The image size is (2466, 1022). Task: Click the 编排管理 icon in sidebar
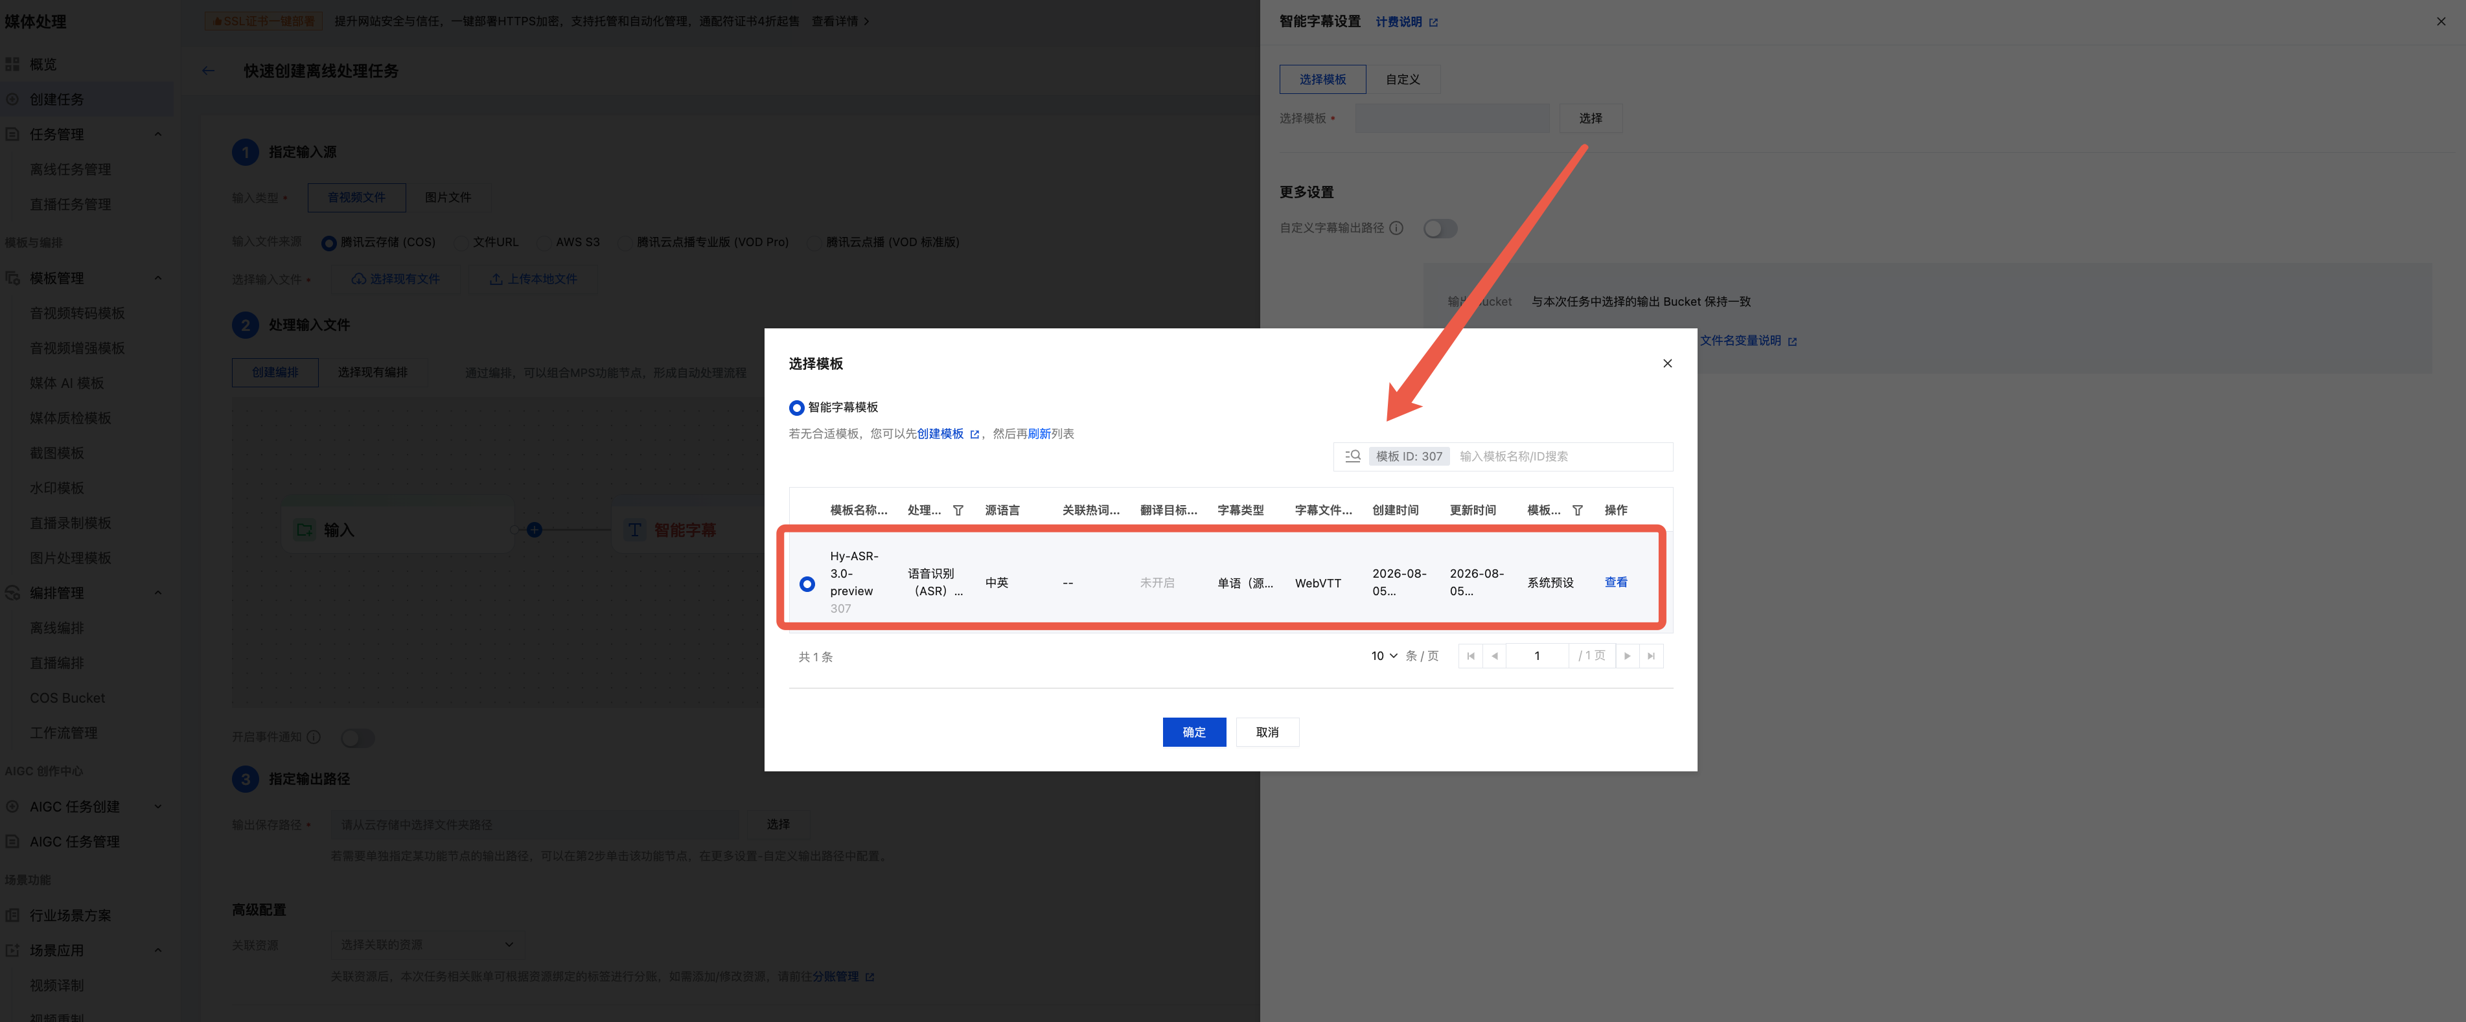tap(12, 593)
